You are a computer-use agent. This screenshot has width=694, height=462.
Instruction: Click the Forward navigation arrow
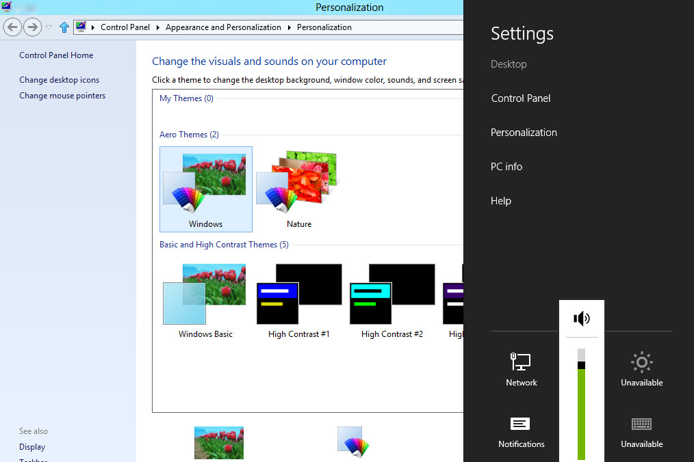coord(32,27)
